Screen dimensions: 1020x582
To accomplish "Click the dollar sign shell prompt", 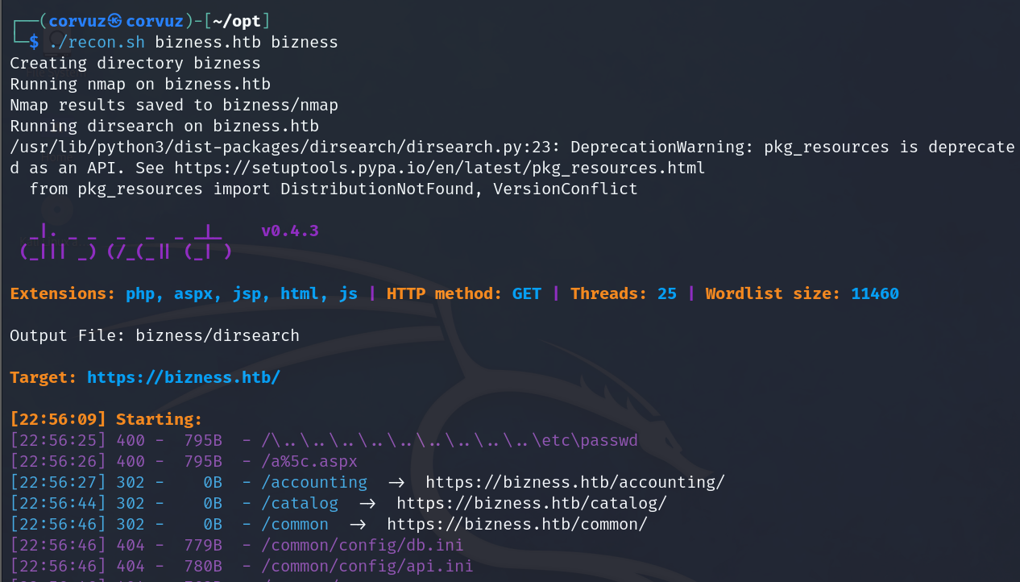I will pos(33,43).
